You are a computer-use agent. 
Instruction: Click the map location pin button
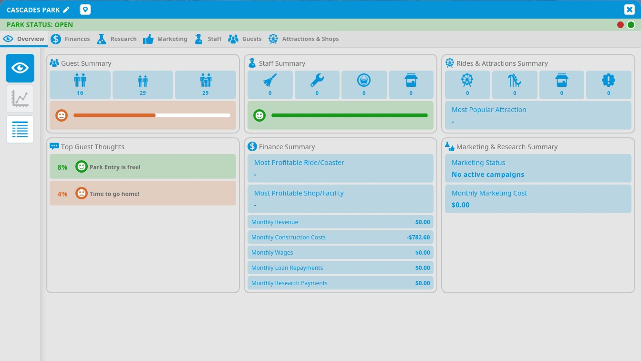[85, 10]
